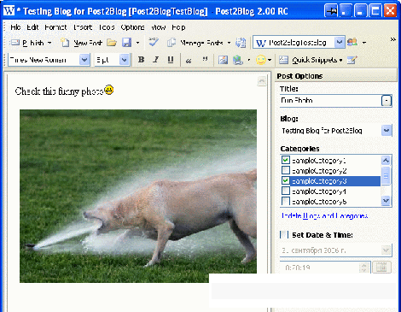The image size is (401, 312).
Task: Click the Title input field
Action: pyautogui.click(x=335, y=101)
